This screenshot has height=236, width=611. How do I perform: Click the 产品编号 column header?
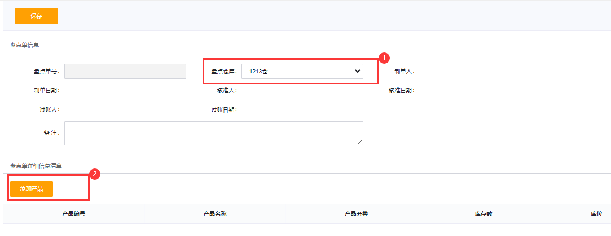(74, 214)
